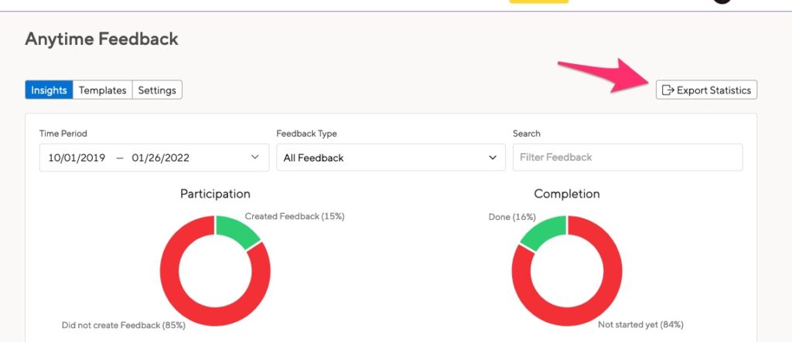The image size is (792, 342).
Task: Expand the Time Period chevron
Action: pos(255,157)
